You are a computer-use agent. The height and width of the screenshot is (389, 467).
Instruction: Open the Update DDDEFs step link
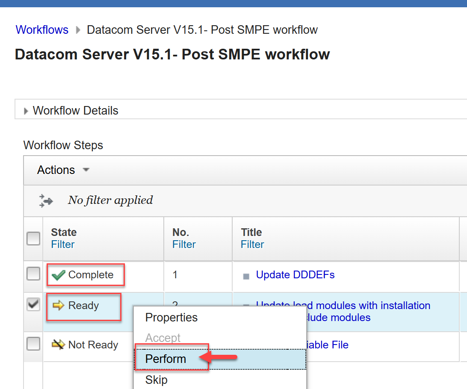pos(295,275)
